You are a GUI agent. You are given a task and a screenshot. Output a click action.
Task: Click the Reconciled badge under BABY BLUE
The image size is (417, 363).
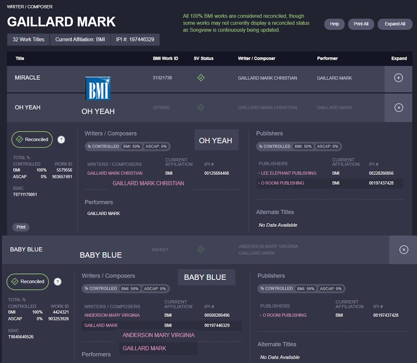click(28, 282)
